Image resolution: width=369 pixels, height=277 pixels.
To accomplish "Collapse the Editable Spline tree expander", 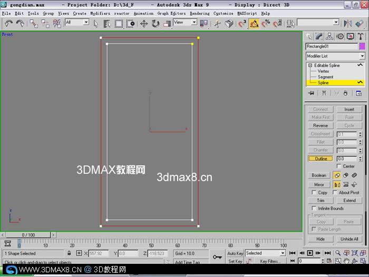I will point(310,65).
